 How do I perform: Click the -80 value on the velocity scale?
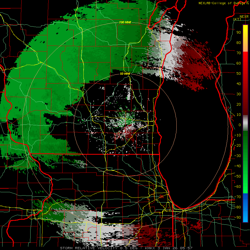[237, 207]
